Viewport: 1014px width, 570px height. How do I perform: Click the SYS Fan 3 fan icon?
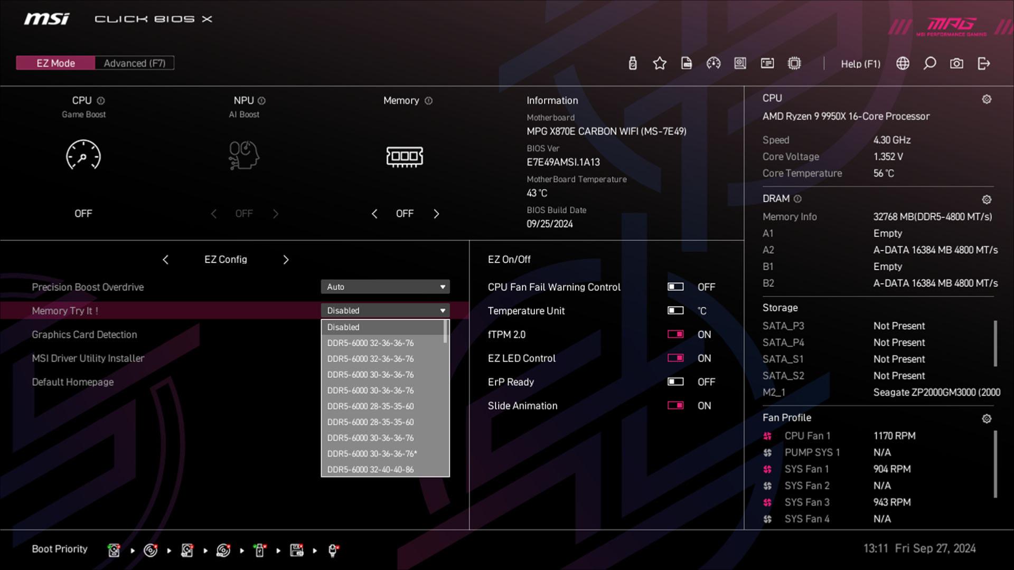pyautogui.click(x=767, y=502)
